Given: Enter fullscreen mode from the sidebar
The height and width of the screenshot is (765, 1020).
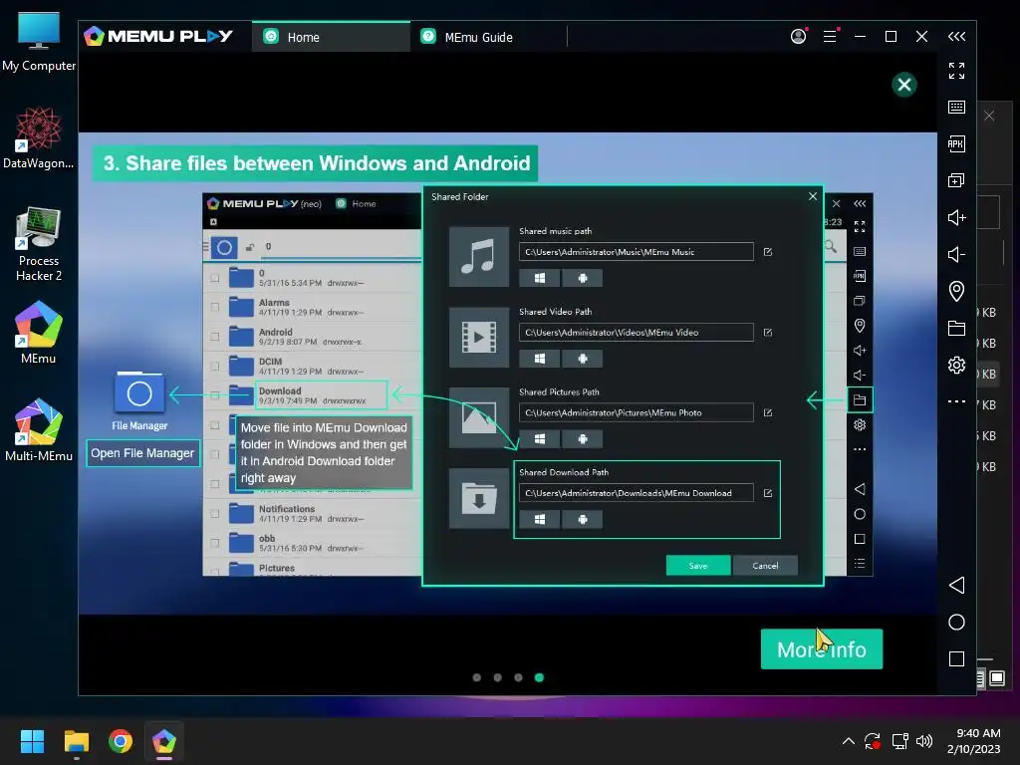Looking at the screenshot, I should click(x=956, y=71).
